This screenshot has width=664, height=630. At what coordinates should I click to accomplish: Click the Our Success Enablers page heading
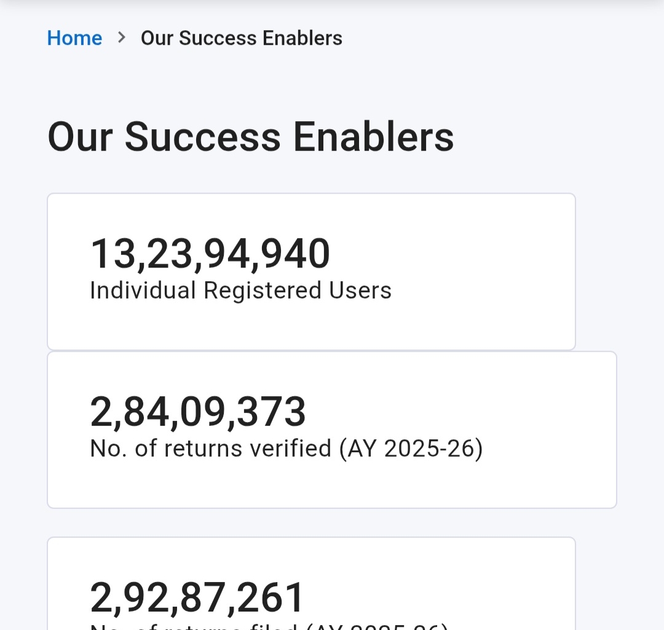click(250, 137)
